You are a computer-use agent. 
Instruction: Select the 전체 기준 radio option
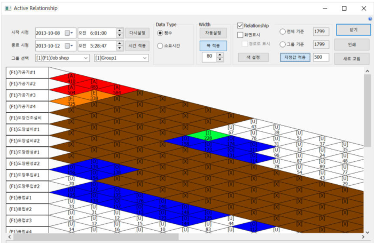click(283, 32)
